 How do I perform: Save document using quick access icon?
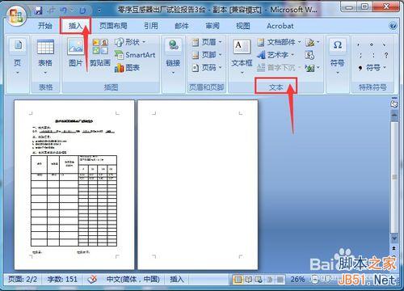[x=38, y=11]
